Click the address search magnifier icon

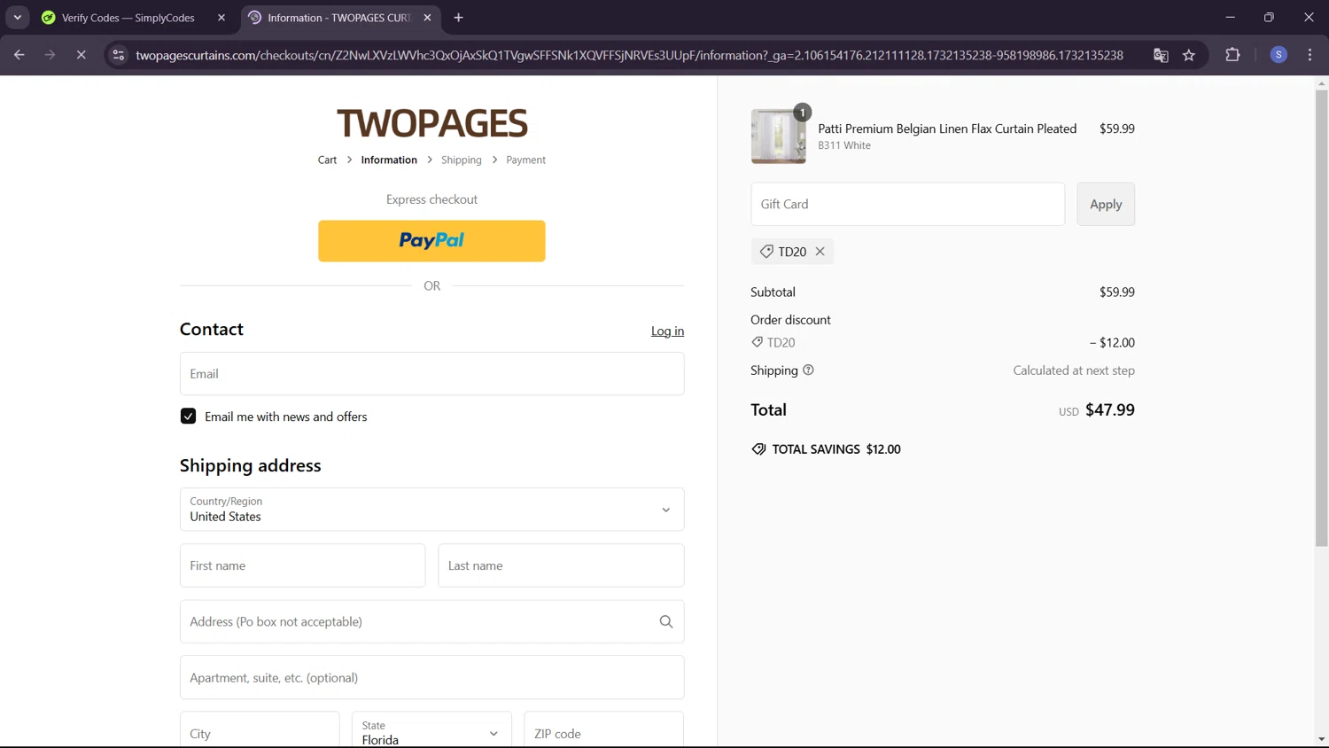tap(666, 622)
